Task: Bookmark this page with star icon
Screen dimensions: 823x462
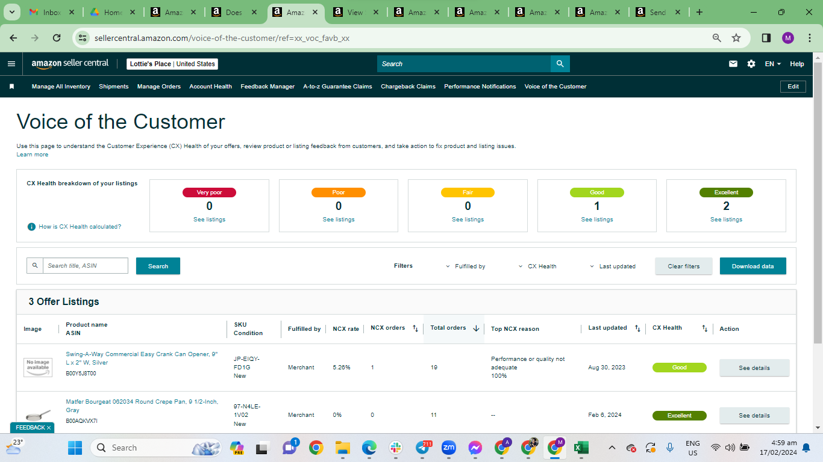Action: point(736,38)
